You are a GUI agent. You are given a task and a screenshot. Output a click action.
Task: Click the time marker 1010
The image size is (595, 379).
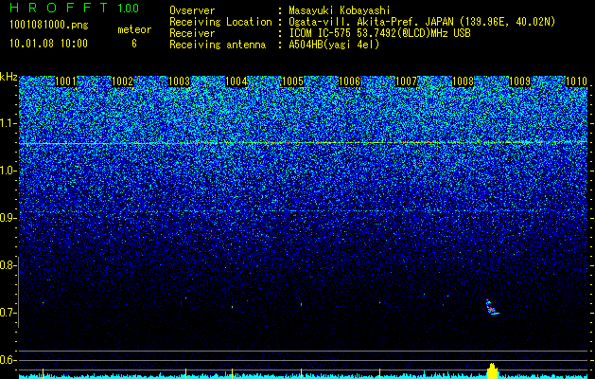(576, 81)
